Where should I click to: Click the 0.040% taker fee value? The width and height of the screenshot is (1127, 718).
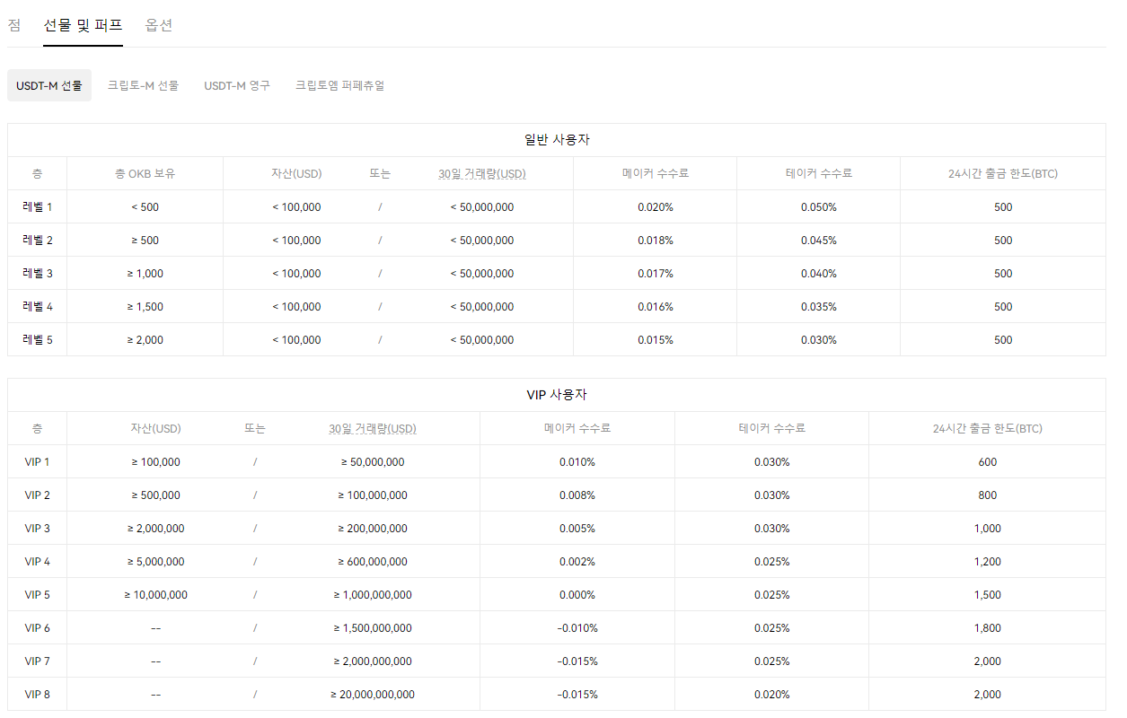pos(819,274)
